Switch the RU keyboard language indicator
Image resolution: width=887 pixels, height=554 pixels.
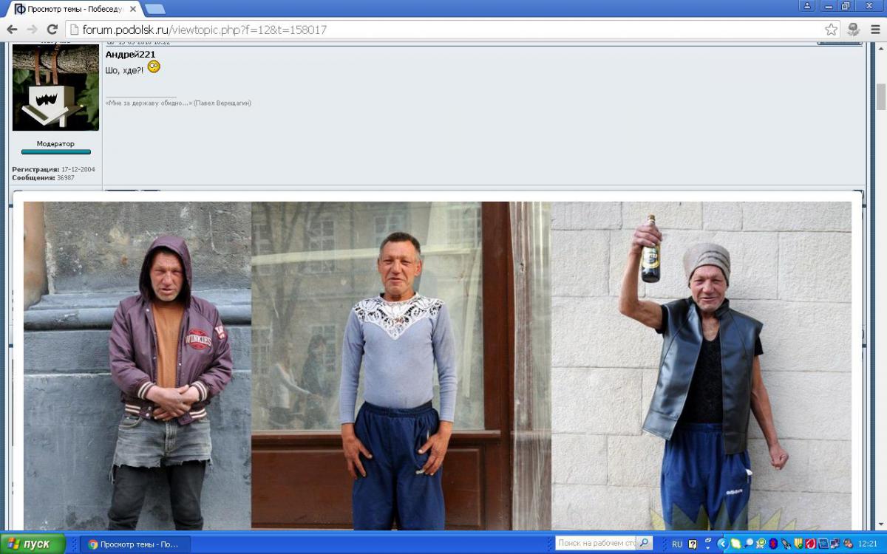coord(677,544)
